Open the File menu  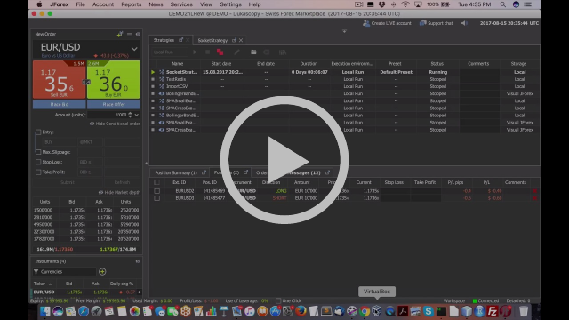point(80,4)
